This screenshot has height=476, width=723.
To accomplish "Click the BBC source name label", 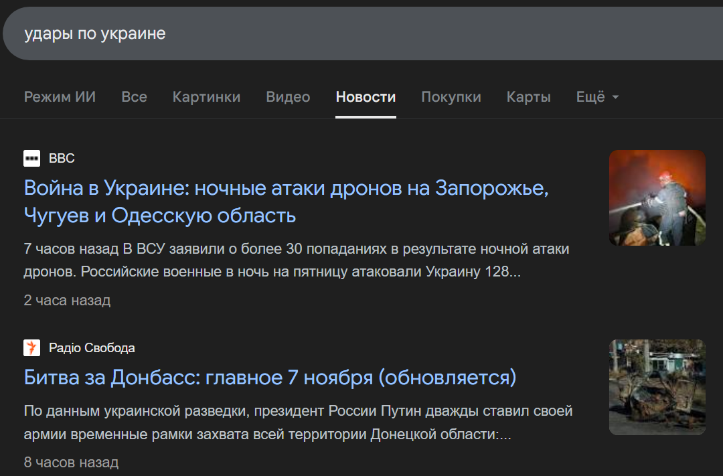I will 62,159.
